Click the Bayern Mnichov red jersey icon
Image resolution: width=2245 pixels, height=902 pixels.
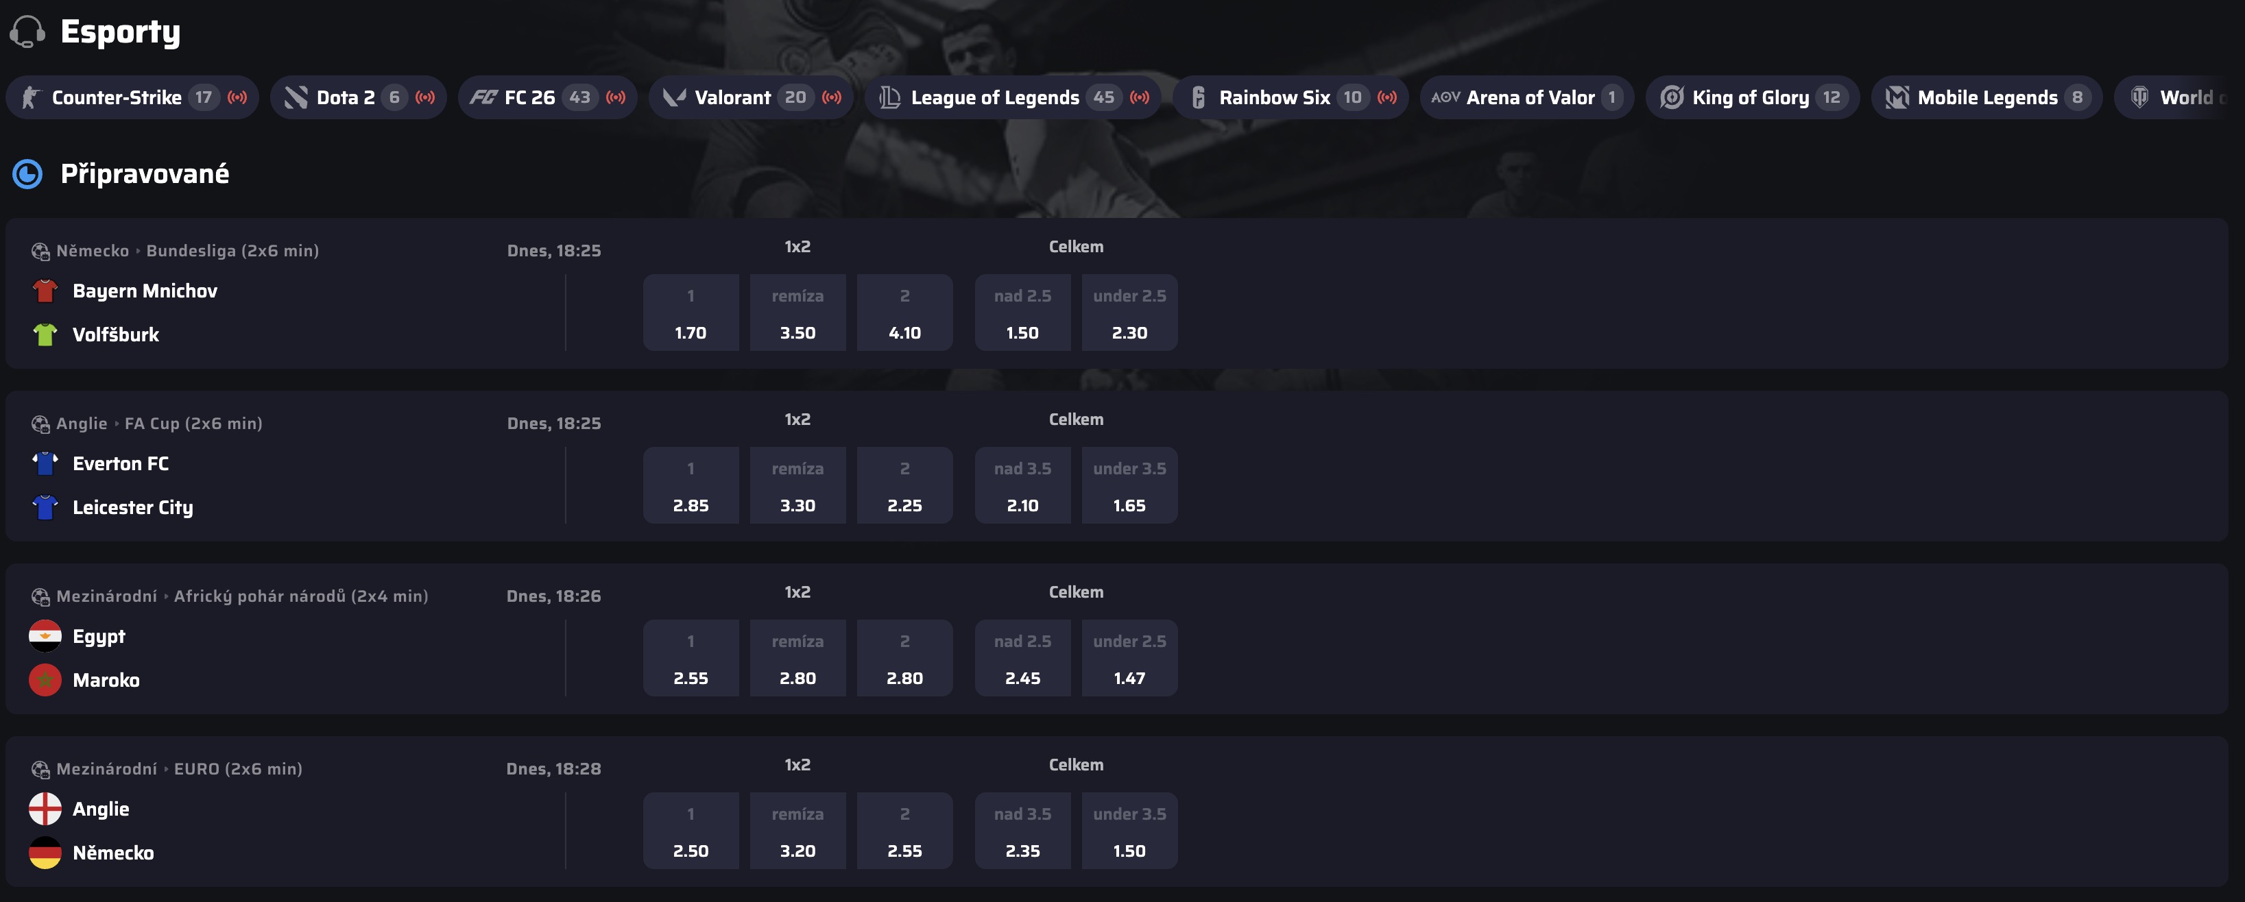[x=45, y=290]
